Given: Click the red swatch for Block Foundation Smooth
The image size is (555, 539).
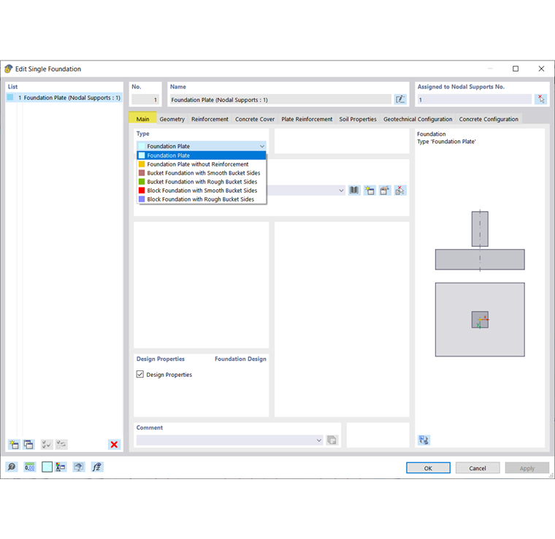Looking at the screenshot, I should 142,191.
